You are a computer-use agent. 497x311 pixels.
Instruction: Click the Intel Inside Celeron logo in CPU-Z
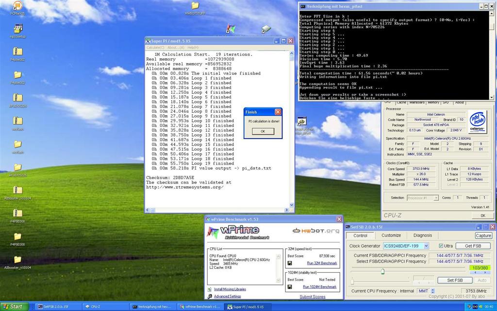[x=478, y=122]
